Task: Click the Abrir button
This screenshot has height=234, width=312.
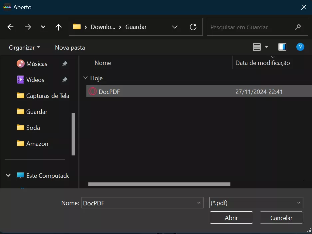Action: pyautogui.click(x=231, y=218)
